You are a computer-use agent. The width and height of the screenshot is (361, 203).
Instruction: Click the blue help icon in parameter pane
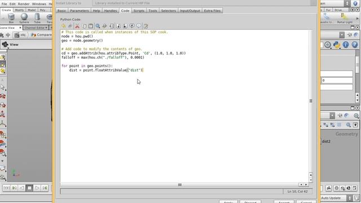pyautogui.click(x=355, y=45)
